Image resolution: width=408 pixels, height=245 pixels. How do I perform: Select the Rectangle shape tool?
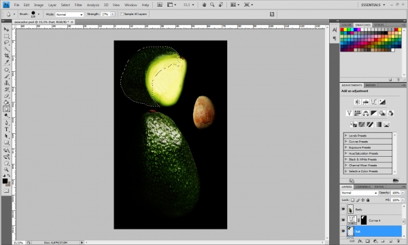(x=6, y=143)
